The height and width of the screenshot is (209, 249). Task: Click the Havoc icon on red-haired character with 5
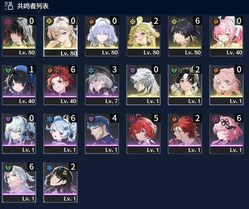[132, 119]
